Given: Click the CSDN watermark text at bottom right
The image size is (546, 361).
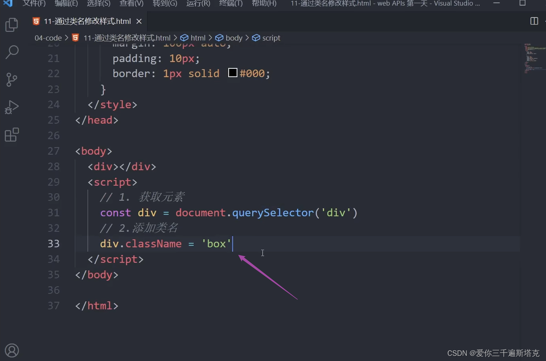Looking at the screenshot, I should pyautogui.click(x=493, y=353).
